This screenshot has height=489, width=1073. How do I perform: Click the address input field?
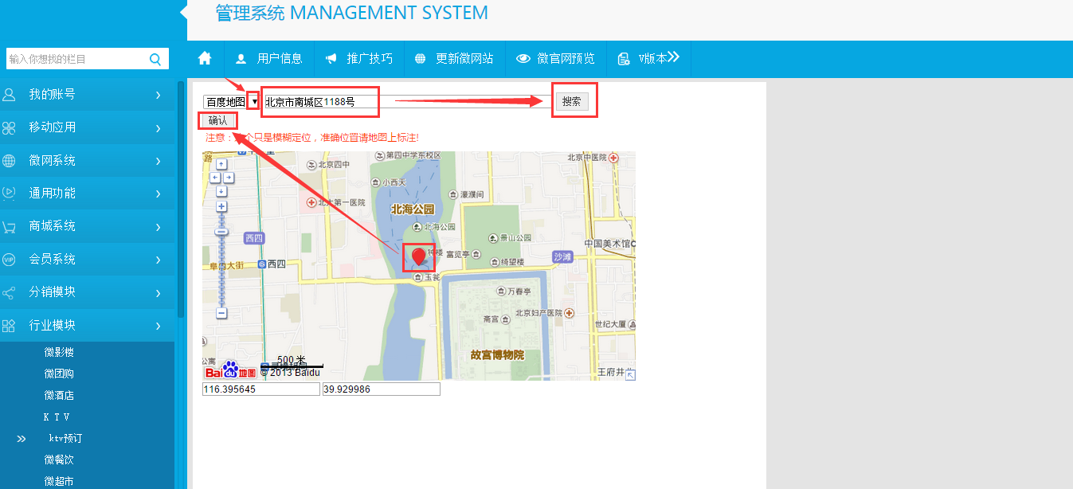coord(406,102)
